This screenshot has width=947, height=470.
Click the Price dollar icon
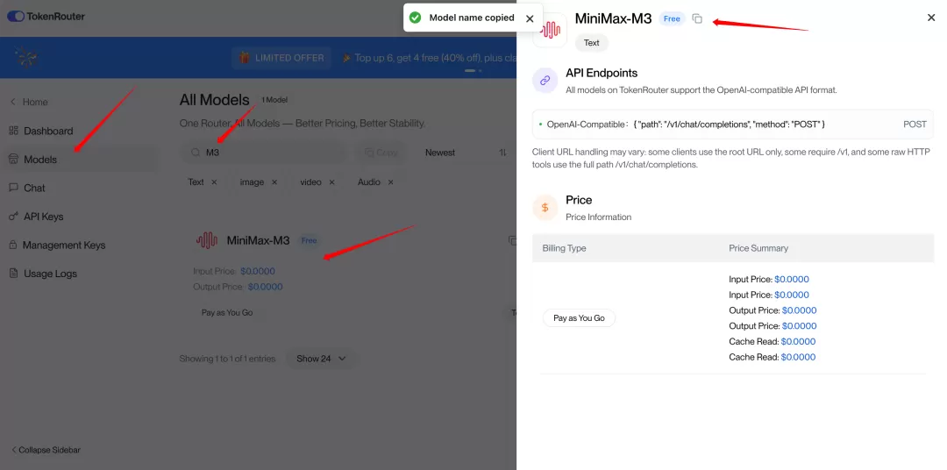pyautogui.click(x=545, y=207)
